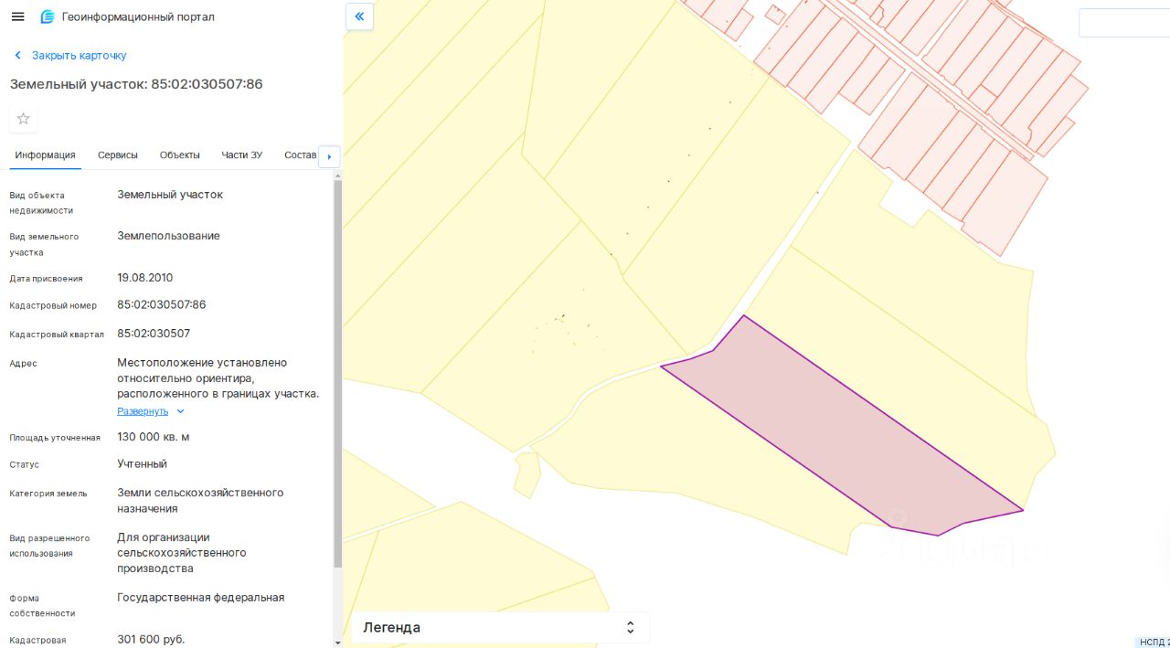
Task: Select the ownership value Государственная федеральная
Action: coord(201,598)
